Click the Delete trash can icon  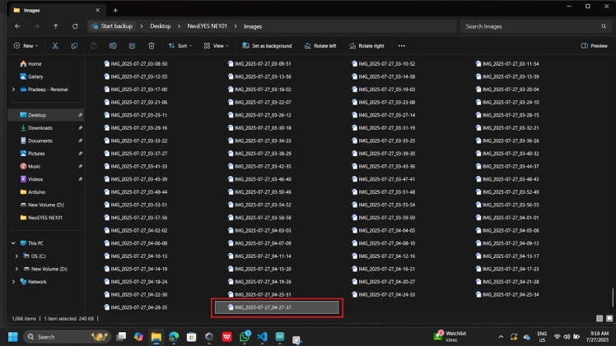click(152, 46)
